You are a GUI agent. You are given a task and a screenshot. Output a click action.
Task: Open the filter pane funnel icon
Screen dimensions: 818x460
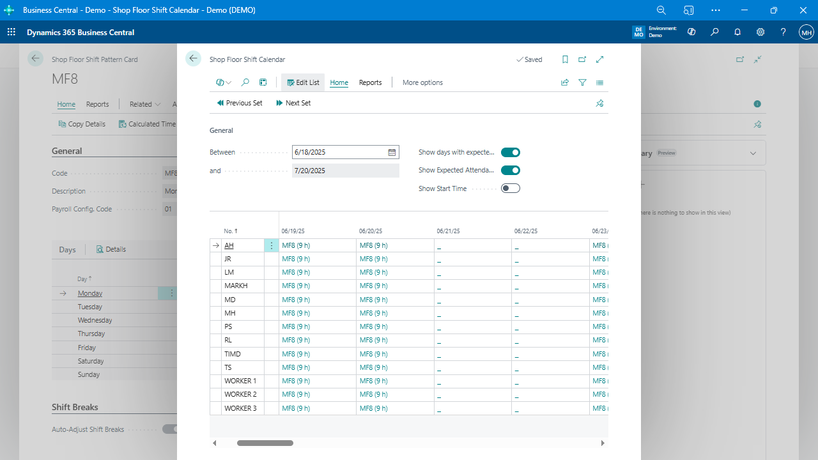click(582, 82)
